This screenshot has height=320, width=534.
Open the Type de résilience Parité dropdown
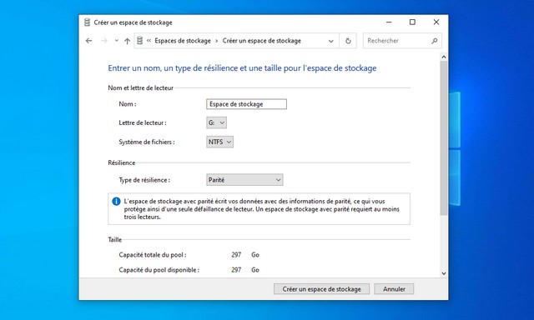click(x=244, y=180)
